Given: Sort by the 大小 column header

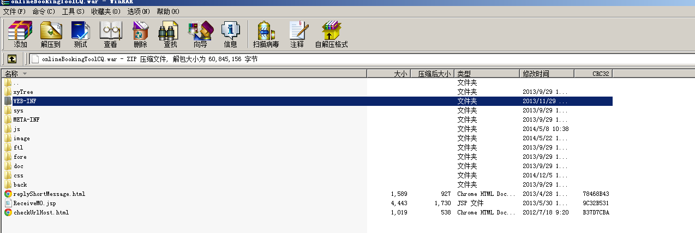Looking at the screenshot, I should coord(388,74).
